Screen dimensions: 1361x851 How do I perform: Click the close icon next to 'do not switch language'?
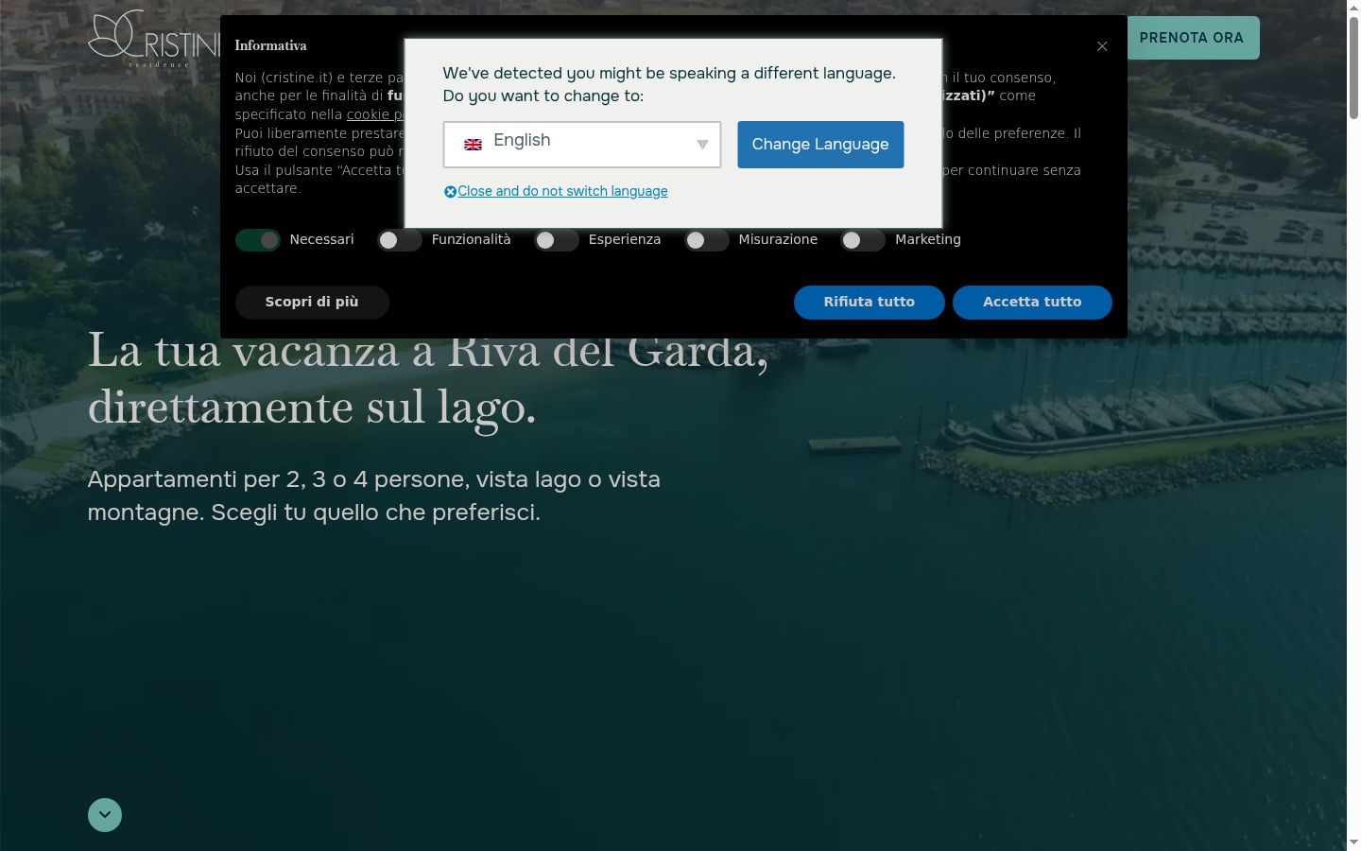point(450,192)
